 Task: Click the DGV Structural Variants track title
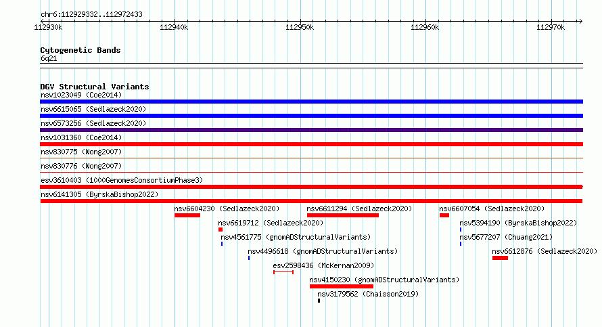coord(95,87)
